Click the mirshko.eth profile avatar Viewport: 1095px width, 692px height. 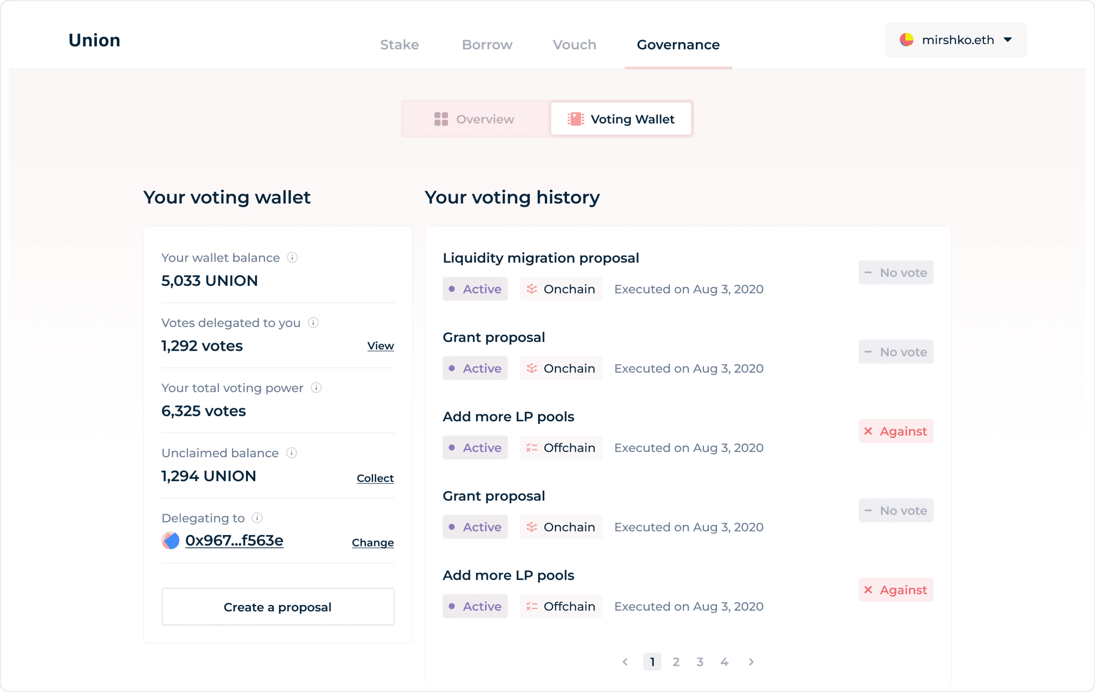tap(906, 40)
